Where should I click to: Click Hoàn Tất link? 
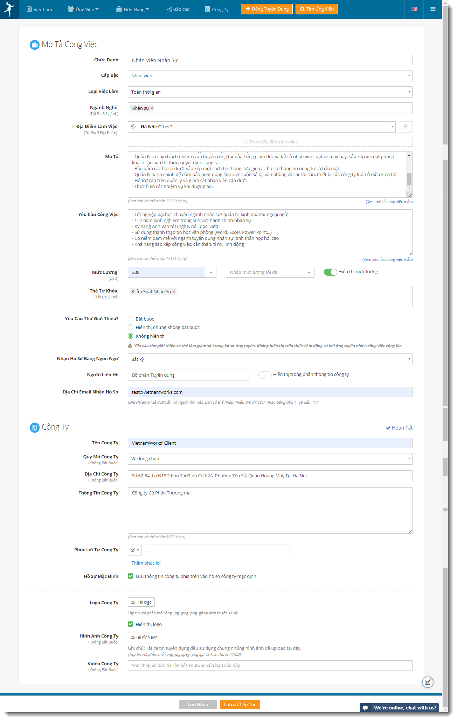click(x=399, y=428)
